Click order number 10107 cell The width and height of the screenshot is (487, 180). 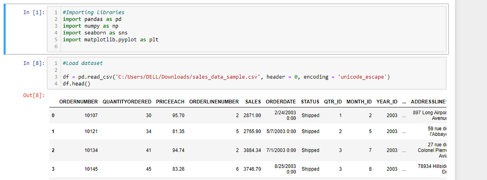click(x=91, y=116)
